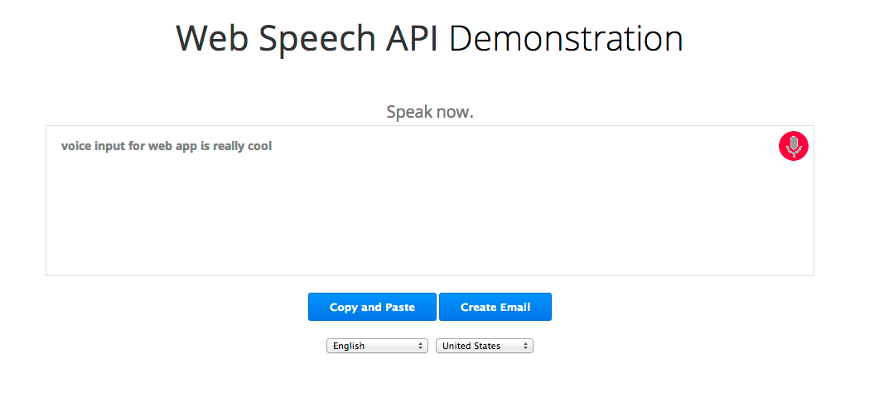Screen dimensions: 879x398
Task: Click the bottom-left corner inside the transcript box
Action: (x=55, y=267)
